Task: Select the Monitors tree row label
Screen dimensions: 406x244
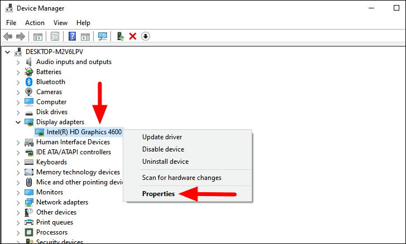Action: click(50, 192)
